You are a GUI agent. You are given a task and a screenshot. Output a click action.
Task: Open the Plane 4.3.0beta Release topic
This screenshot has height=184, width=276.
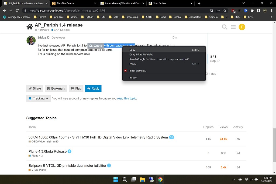click(47, 151)
